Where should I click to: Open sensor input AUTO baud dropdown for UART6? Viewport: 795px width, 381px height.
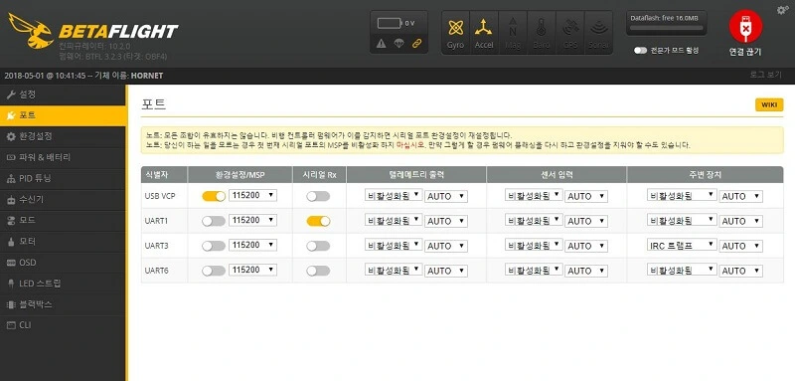coord(586,271)
